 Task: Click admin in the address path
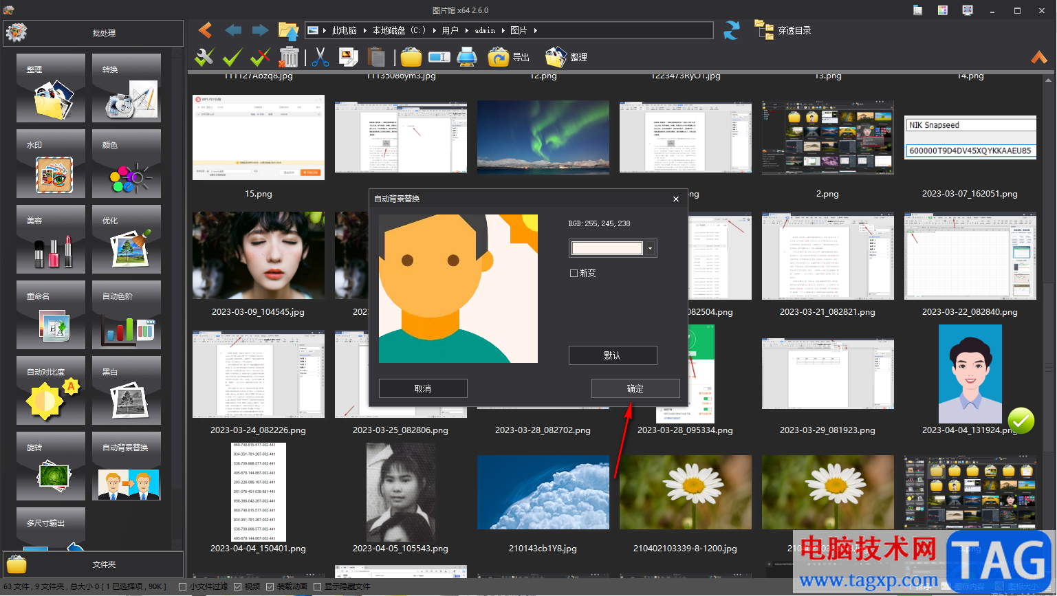pyautogui.click(x=485, y=30)
